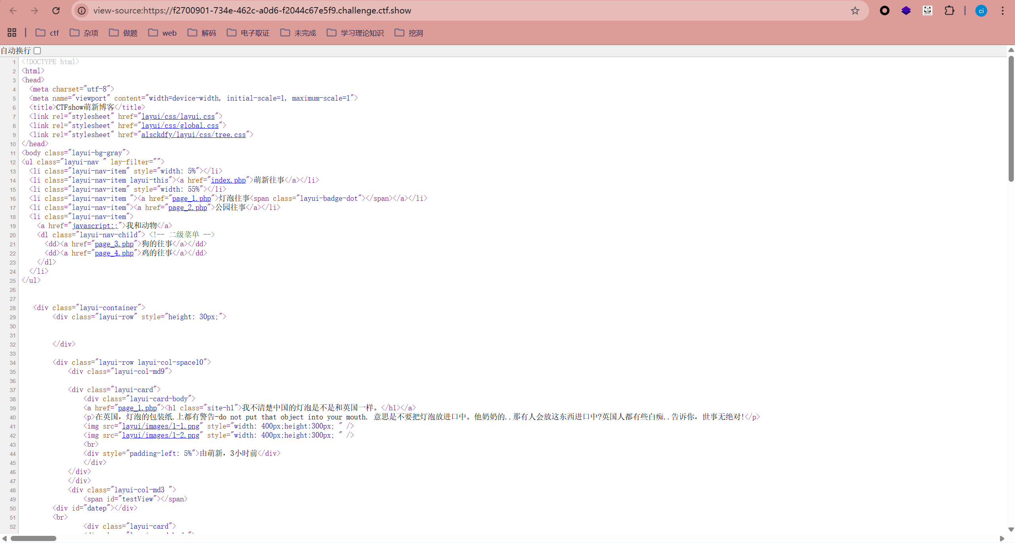The width and height of the screenshot is (1015, 543).
Task: Reload the page with refresh icon
Action: 56,11
